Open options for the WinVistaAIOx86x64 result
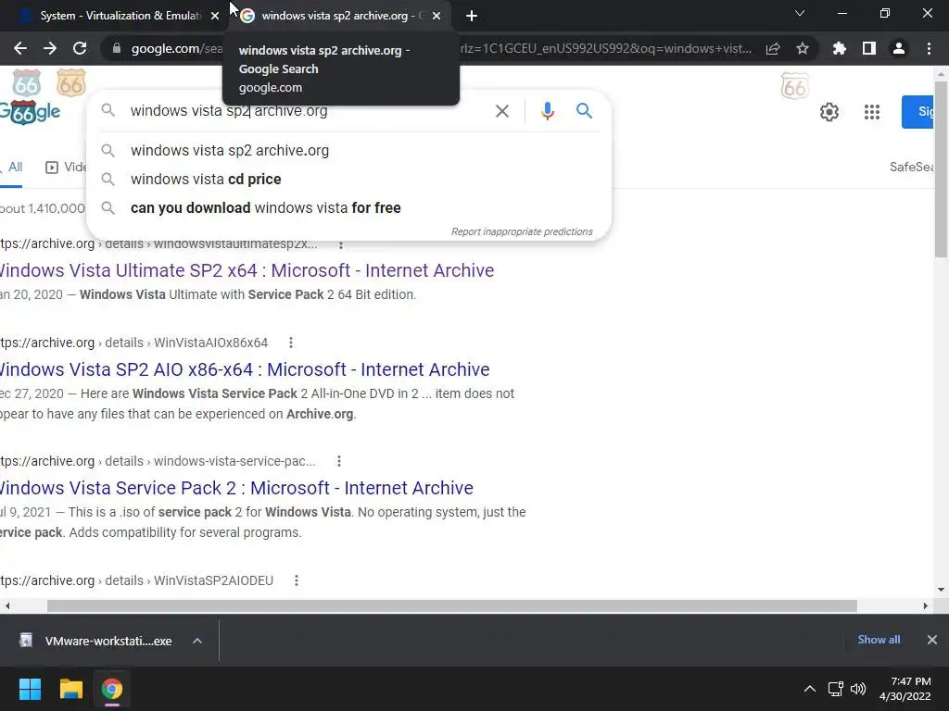This screenshot has width=949, height=711. pyautogui.click(x=290, y=343)
